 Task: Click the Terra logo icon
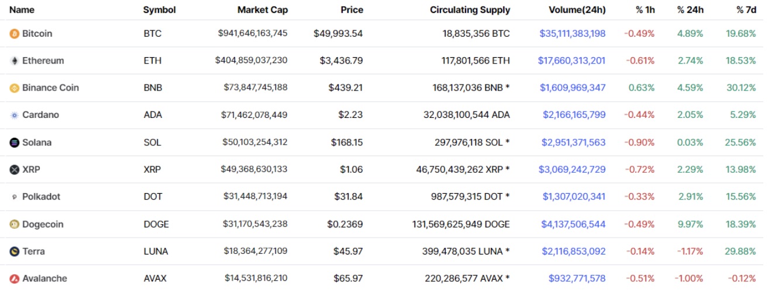click(15, 252)
